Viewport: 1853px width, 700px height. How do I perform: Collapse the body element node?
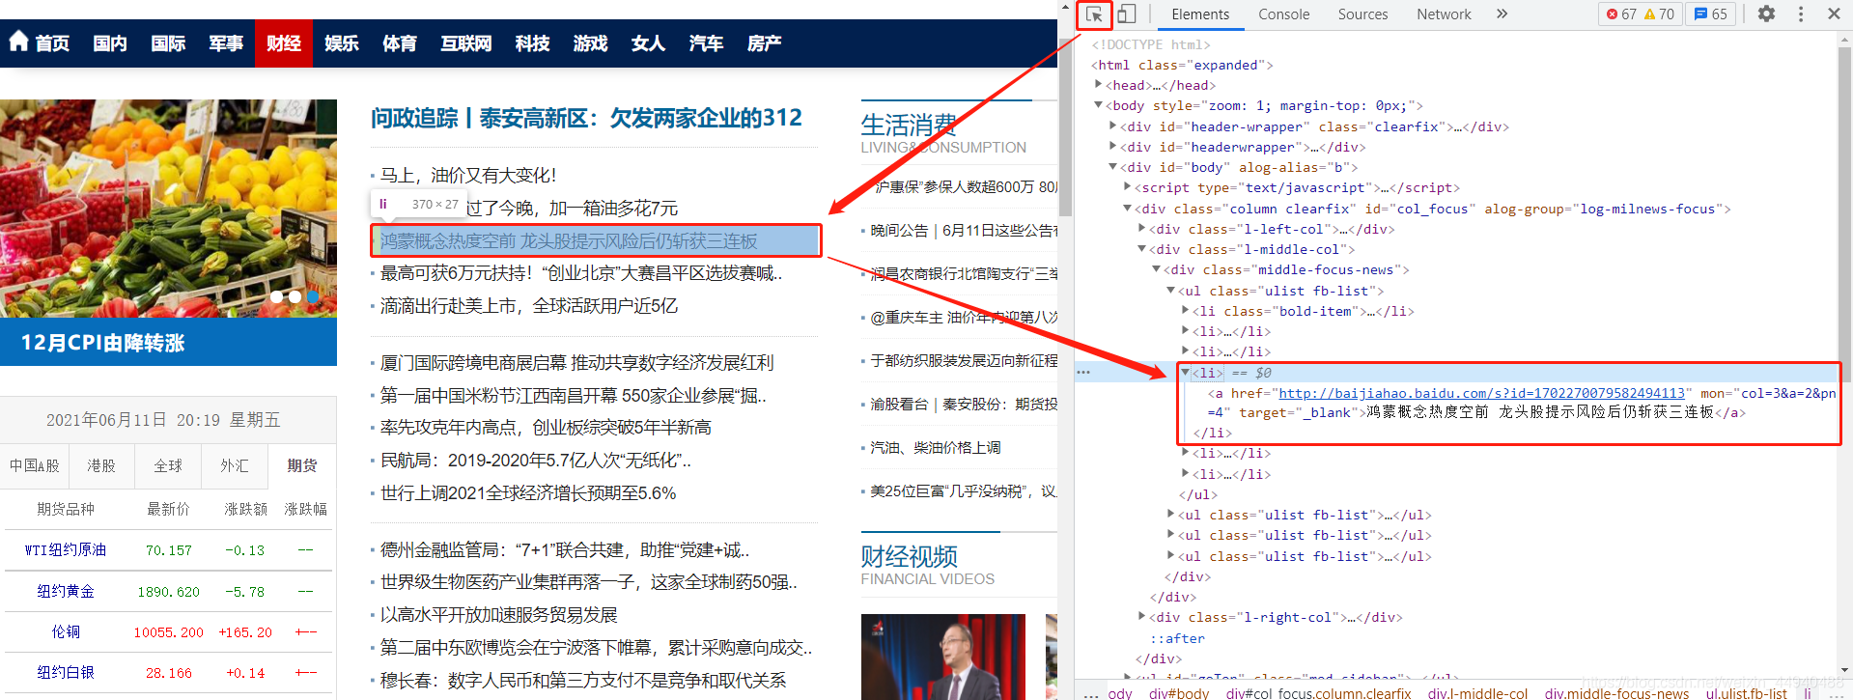pos(1098,105)
